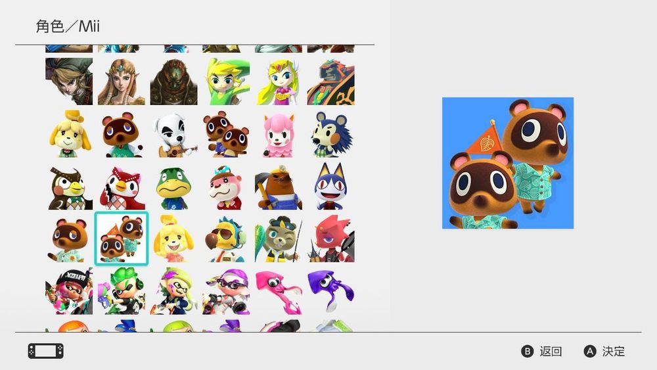
Task: Click the Switch console icon in footer
Action: [46, 351]
